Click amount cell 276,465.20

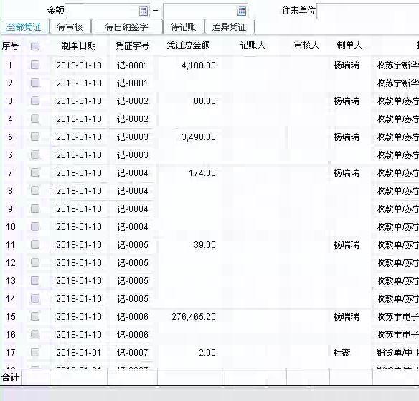coord(194,317)
